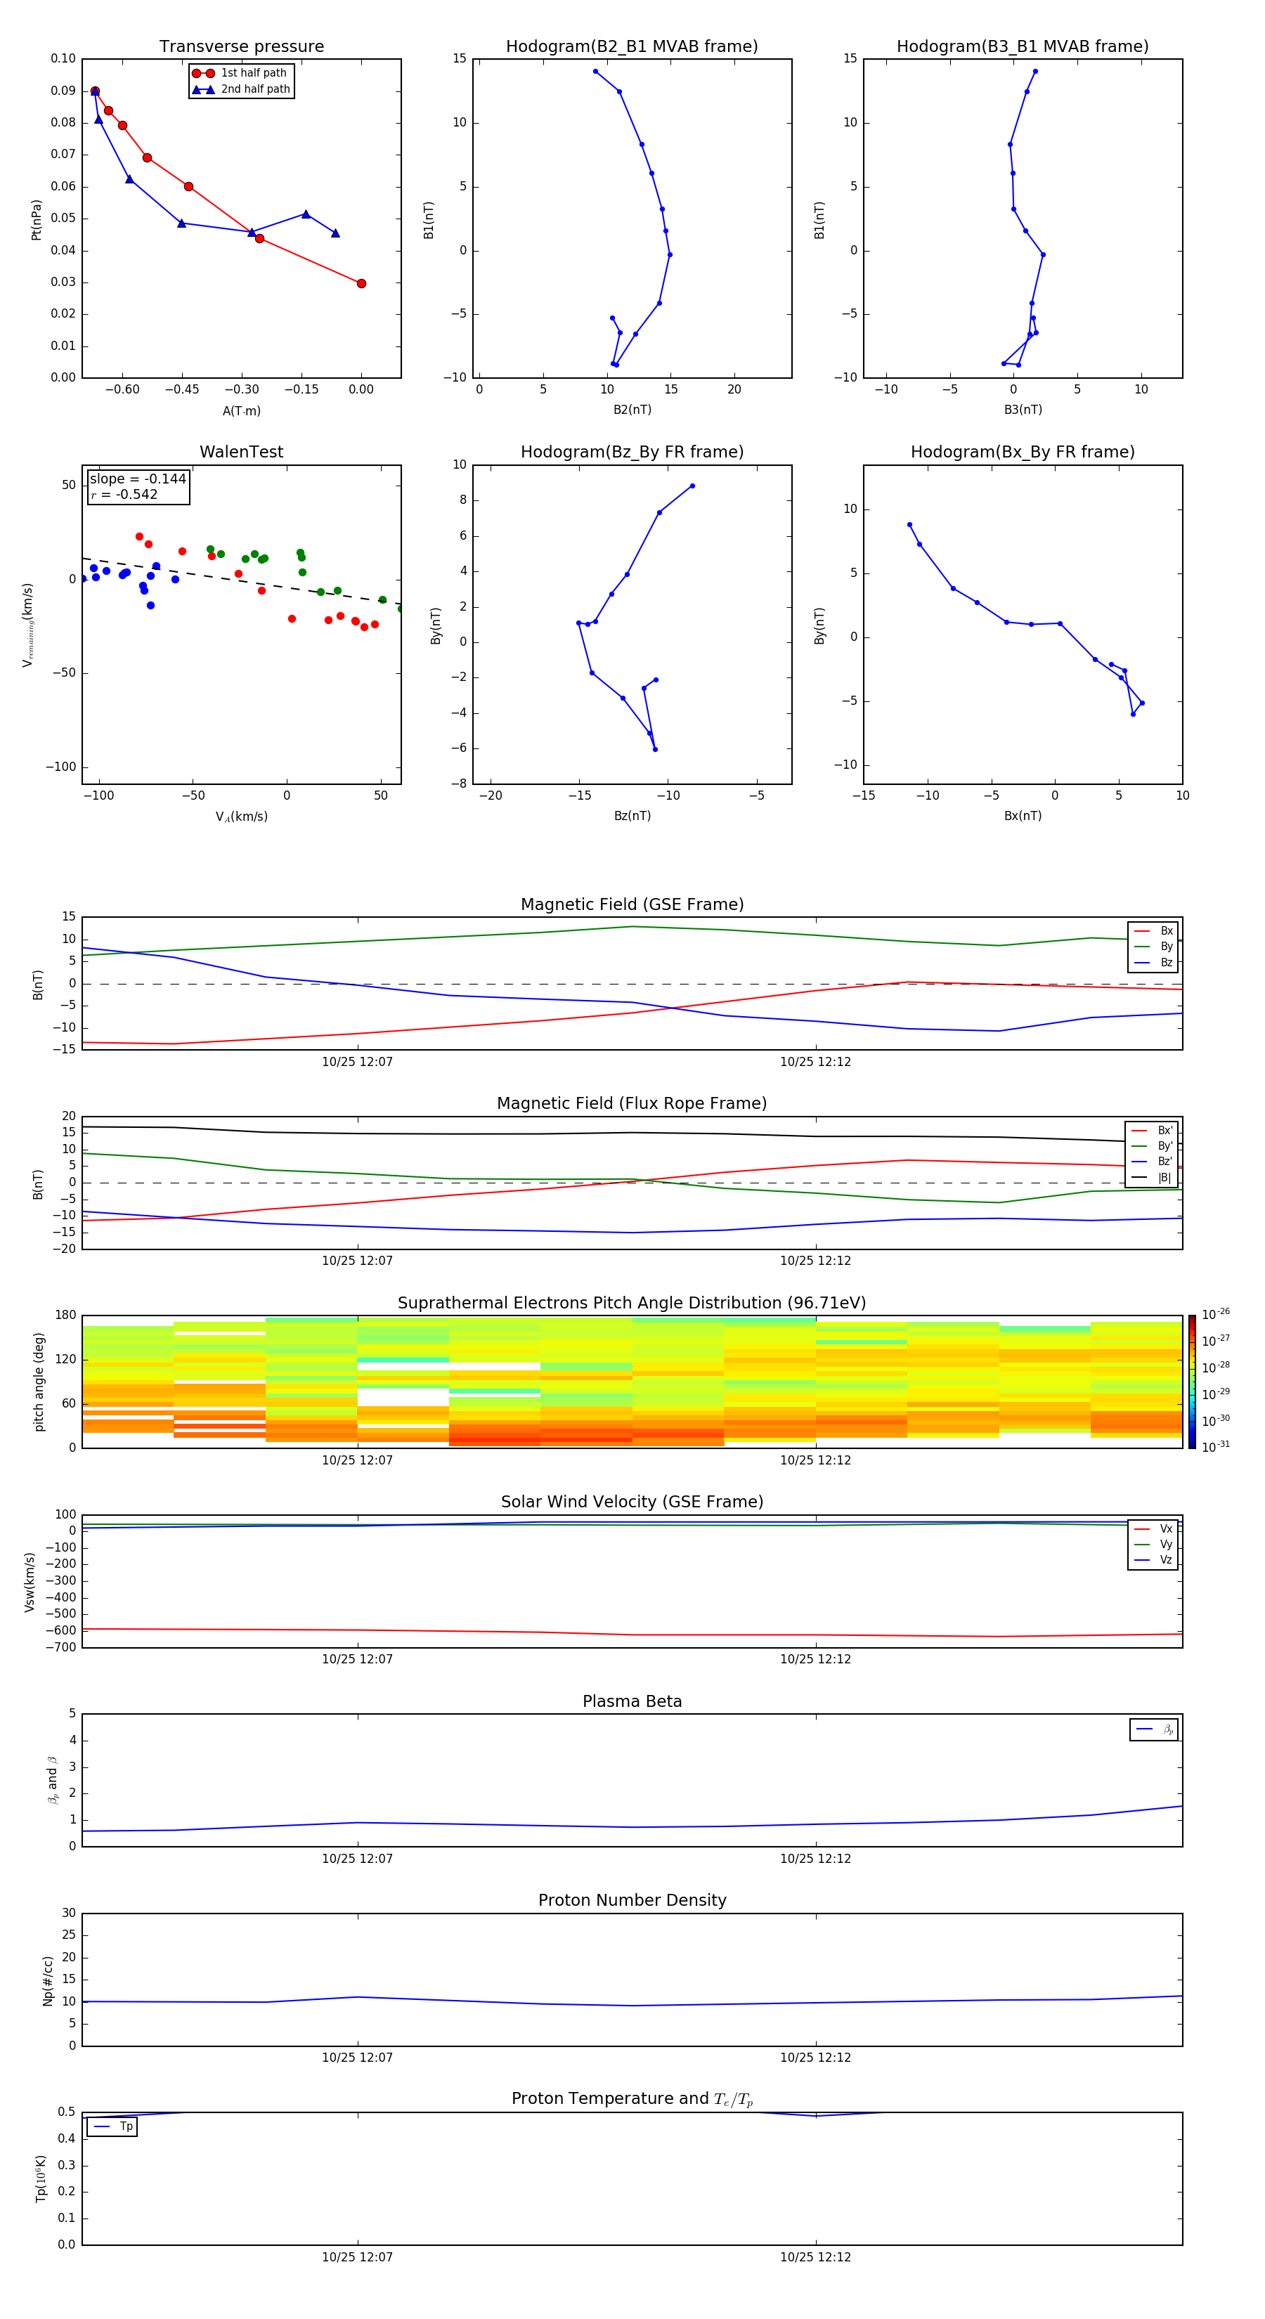Click the 'Proton Temperature and Te/Tp' title
The height and width of the screenshot is (2319, 1265).
coord(632,2099)
